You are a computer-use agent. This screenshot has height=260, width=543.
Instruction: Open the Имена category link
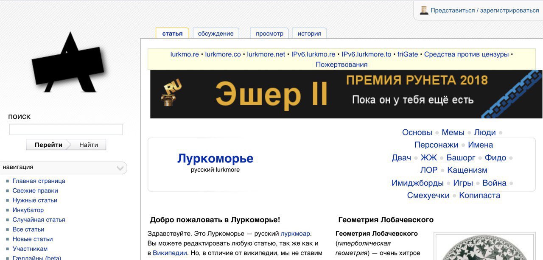pyautogui.click(x=481, y=145)
